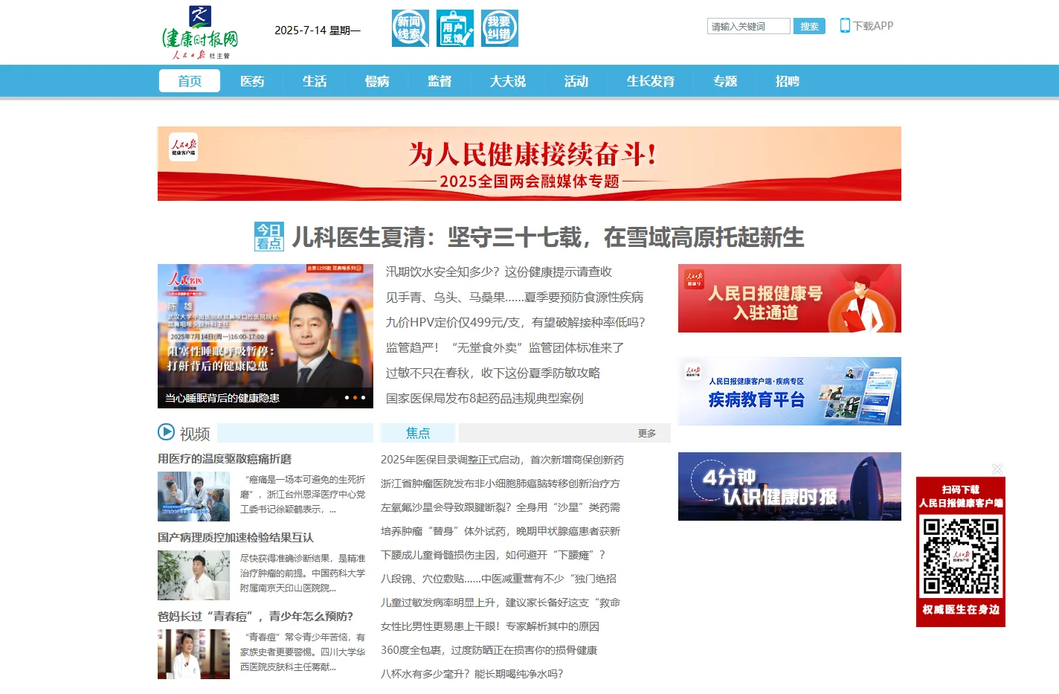Open video title 用医疗的温度驱散癌痛折磨

tap(225, 459)
